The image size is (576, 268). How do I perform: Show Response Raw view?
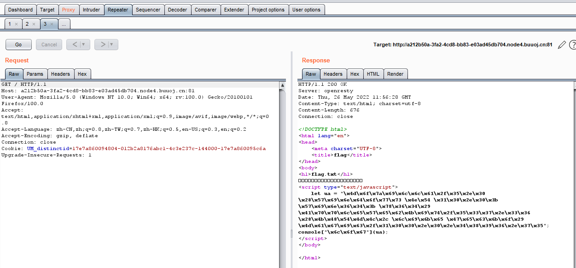coord(311,74)
